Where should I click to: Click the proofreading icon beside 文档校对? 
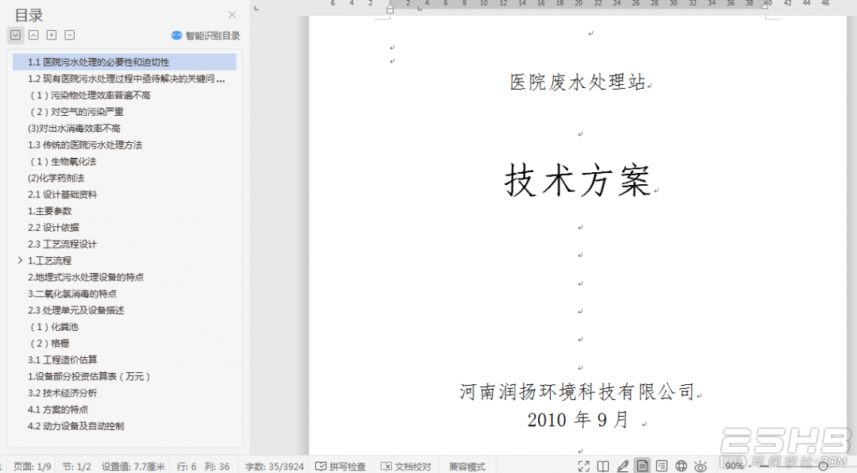click(386, 467)
